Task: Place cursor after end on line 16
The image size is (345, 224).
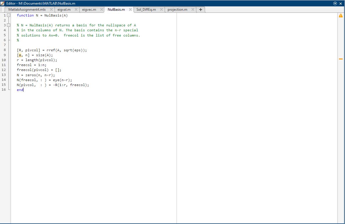Action: pyautogui.click(x=24, y=90)
